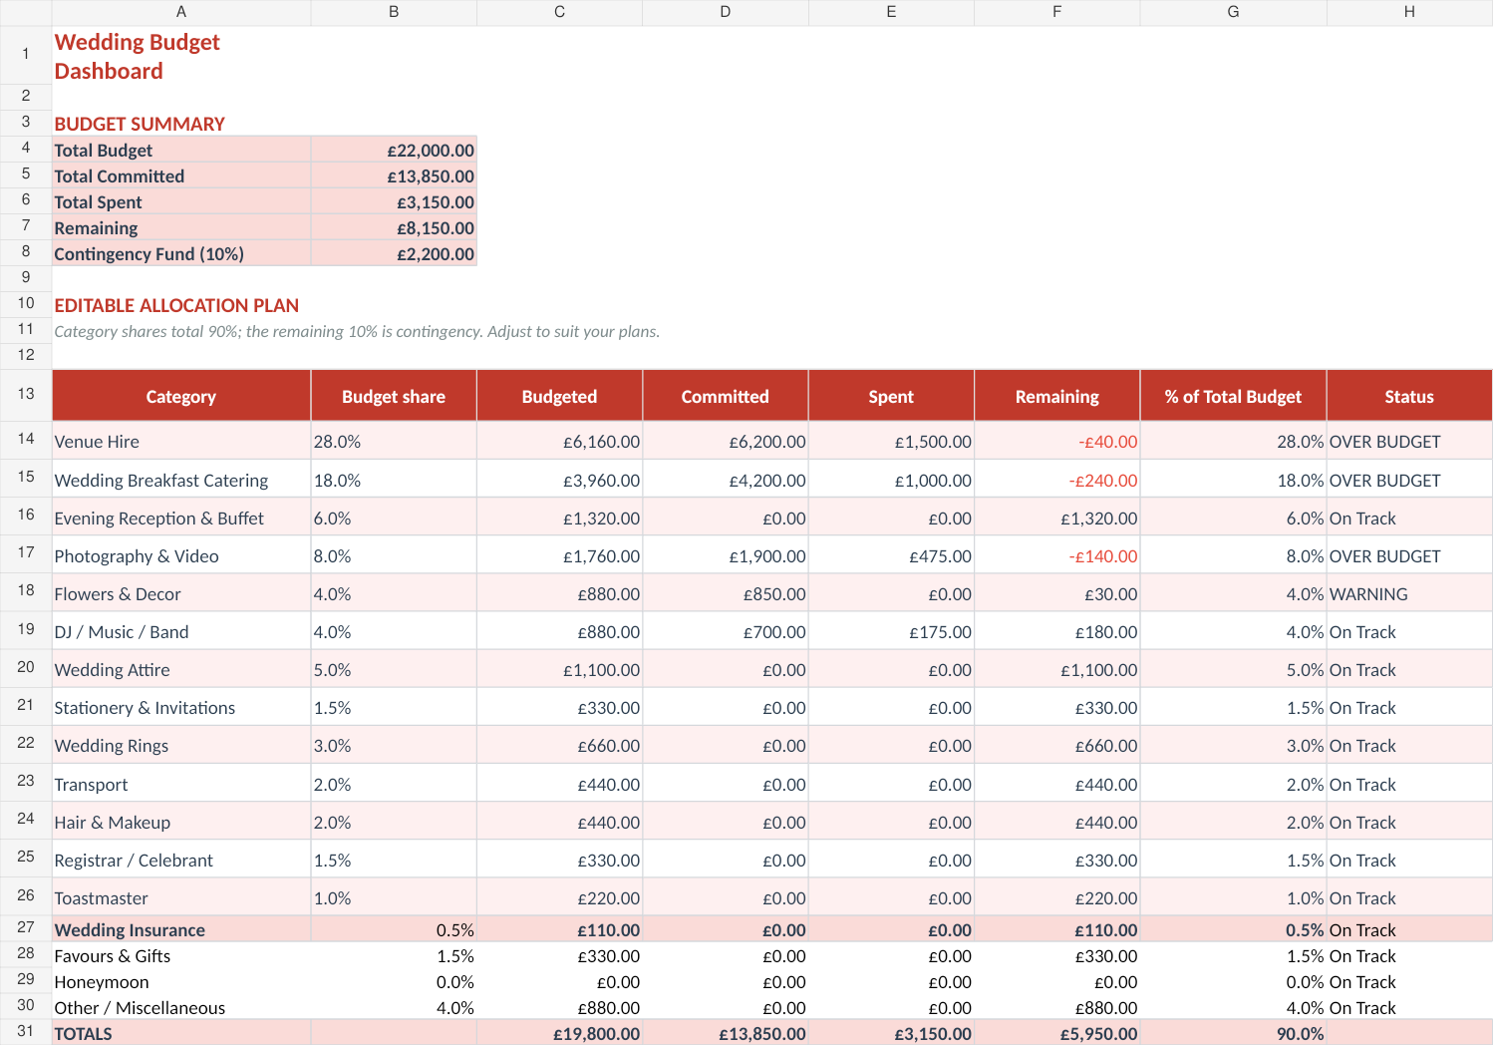Select column G header
1493x1045 pixels.
point(1233,12)
